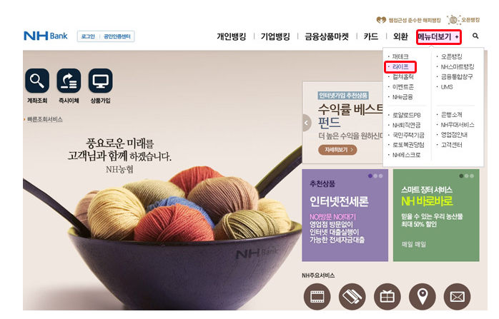
Task: Open the 개인뱅킹 menu
Action: pos(232,36)
